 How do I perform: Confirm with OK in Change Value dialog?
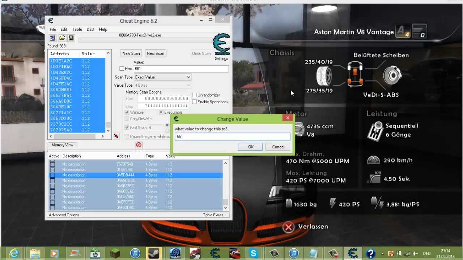(x=251, y=147)
